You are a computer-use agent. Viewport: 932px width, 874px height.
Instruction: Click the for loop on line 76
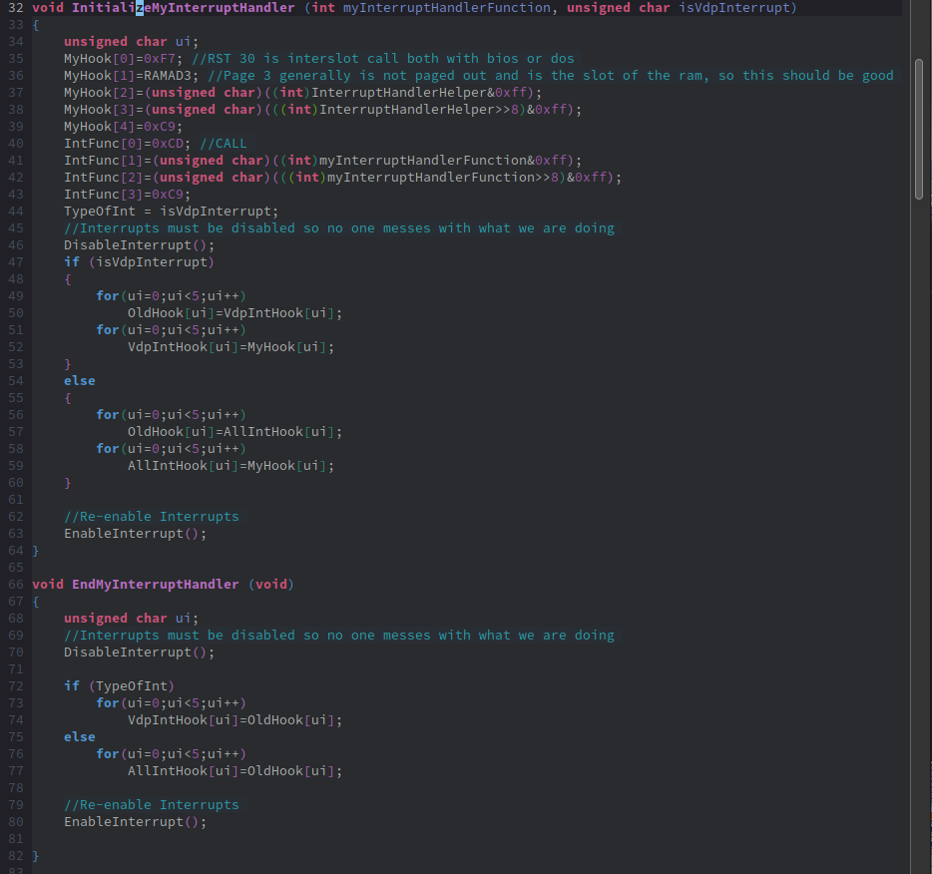pos(172,754)
